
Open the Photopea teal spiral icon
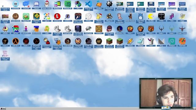172,41
